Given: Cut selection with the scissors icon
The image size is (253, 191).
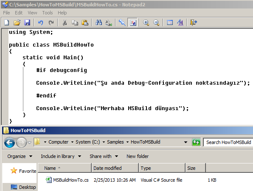Looking at the screenshot, I should [x=65, y=22].
